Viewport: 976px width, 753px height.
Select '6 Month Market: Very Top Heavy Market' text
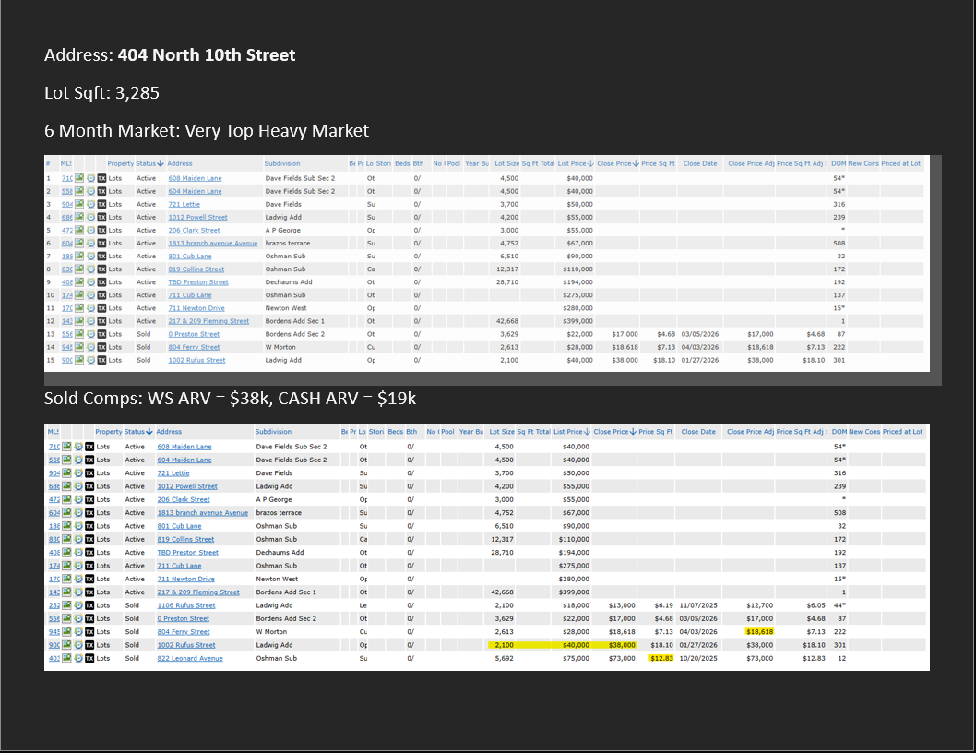coord(207,131)
